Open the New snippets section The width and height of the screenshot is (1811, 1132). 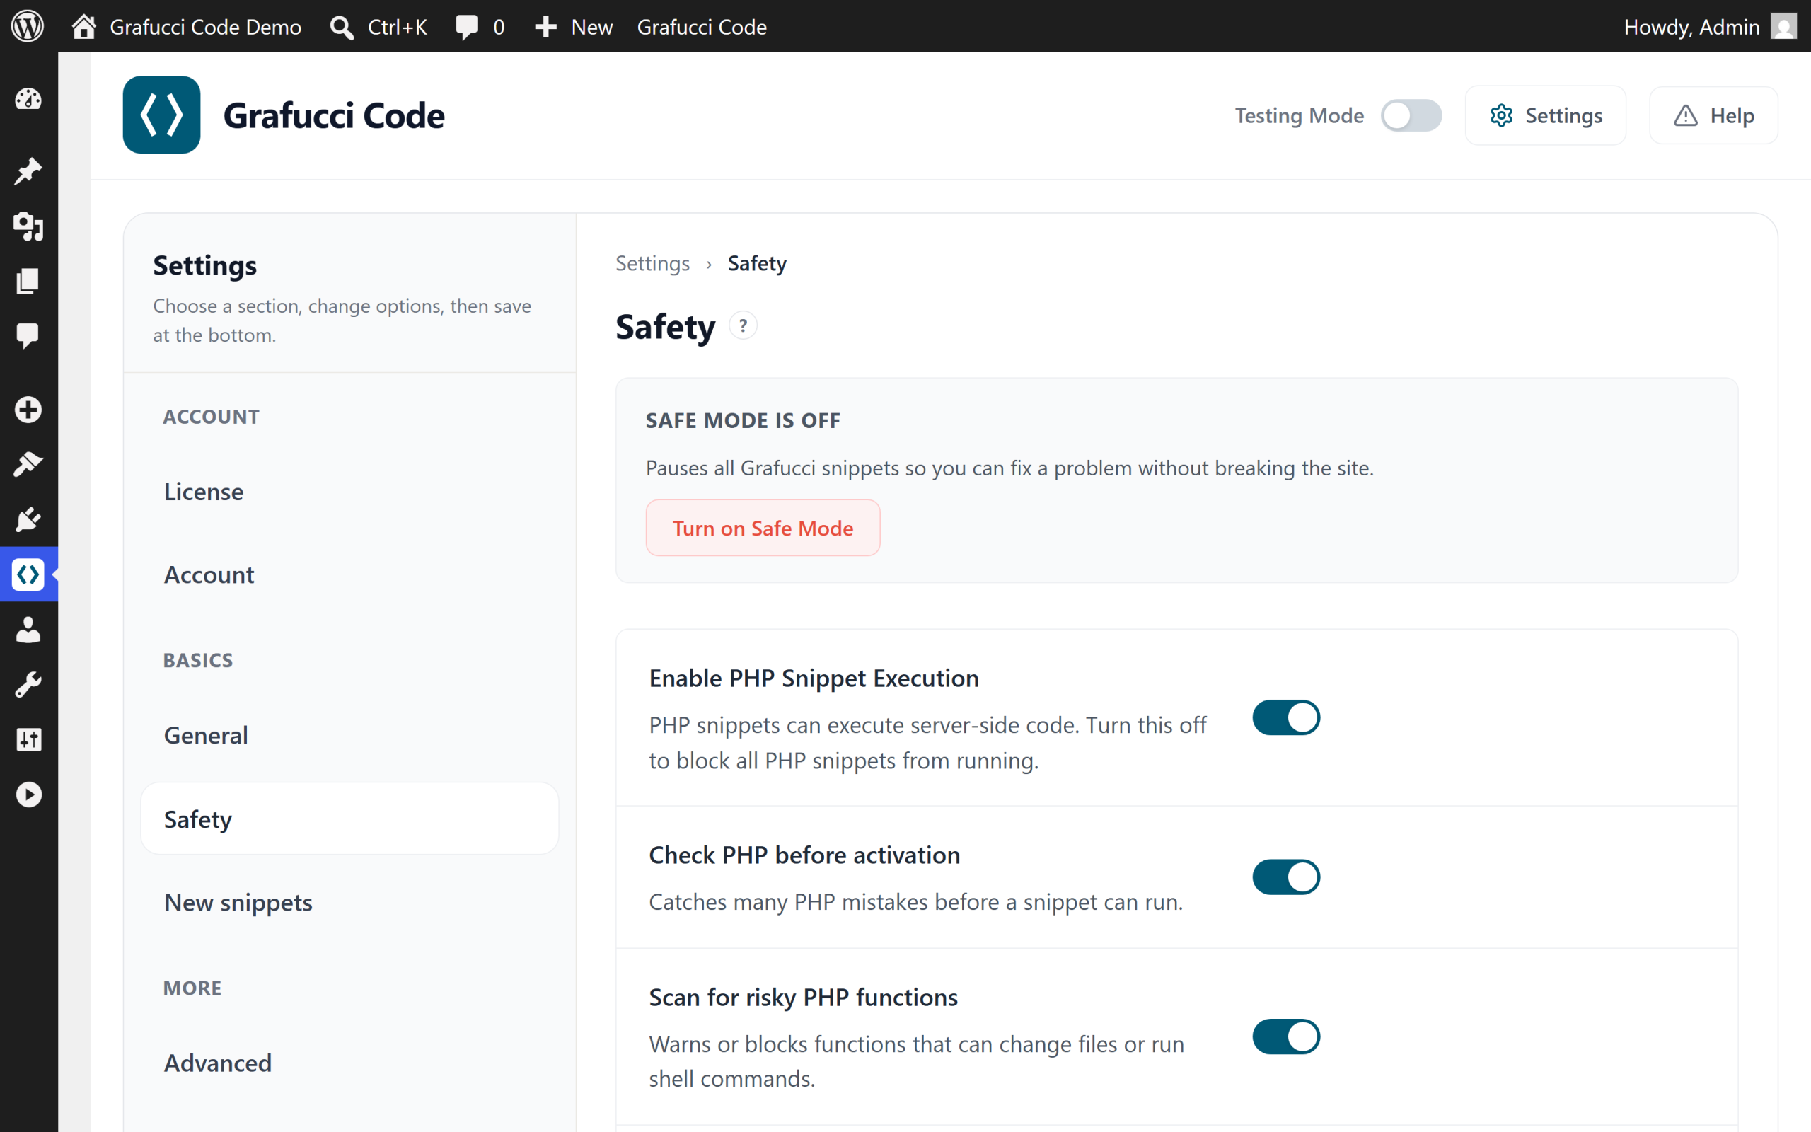(349, 902)
